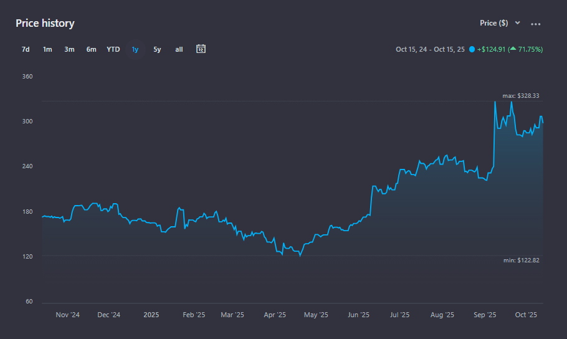Show all-time price history
The width and height of the screenshot is (567, 339).
[x=179, y=49]
